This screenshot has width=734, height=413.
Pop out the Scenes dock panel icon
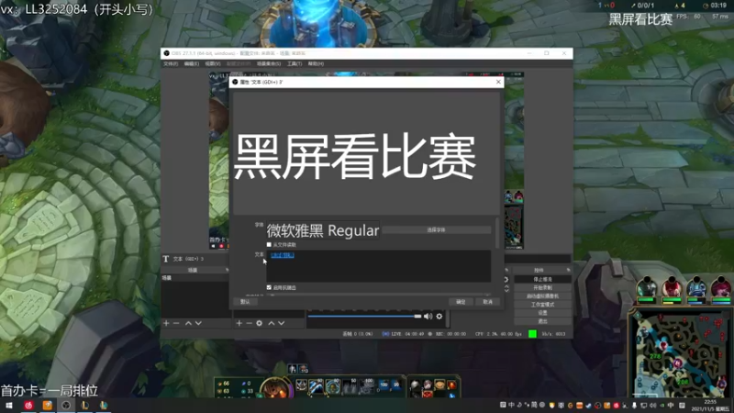227,270
